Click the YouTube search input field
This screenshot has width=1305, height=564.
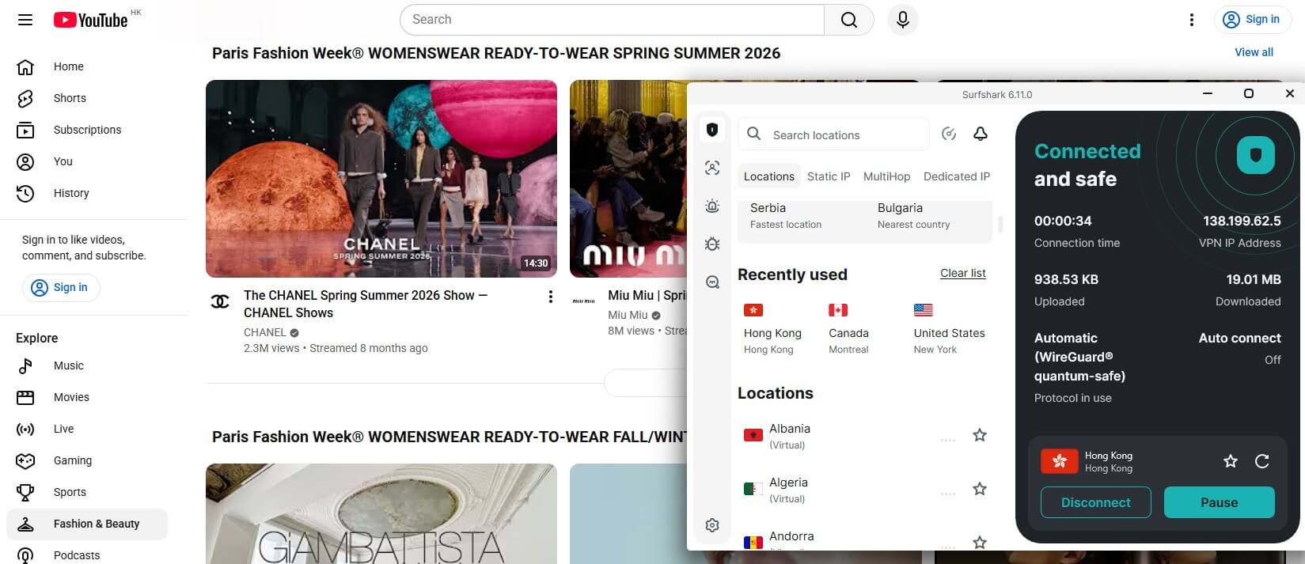(x=612, y=20)
